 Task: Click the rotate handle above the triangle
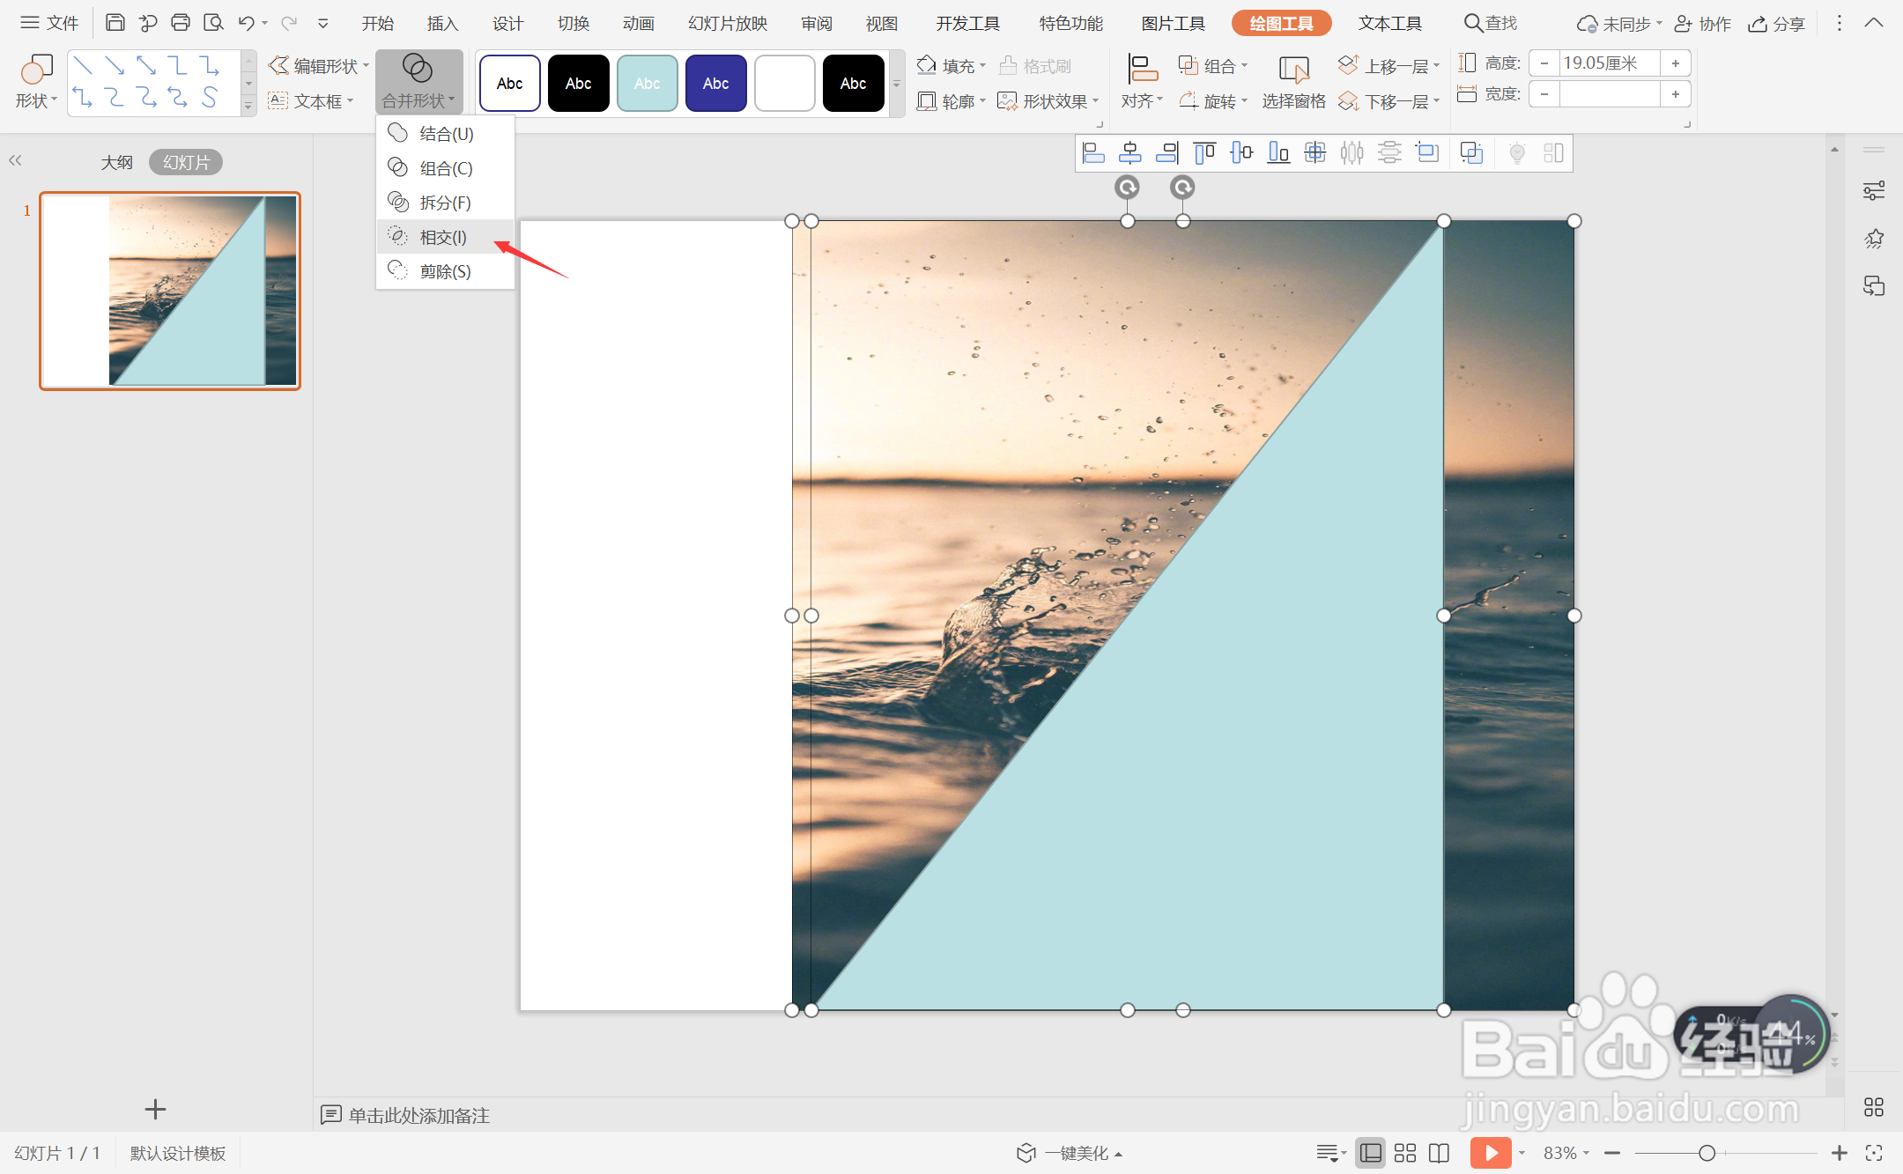pos(1128,187)
